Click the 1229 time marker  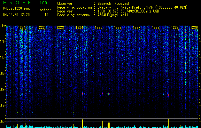coord(175,28)
